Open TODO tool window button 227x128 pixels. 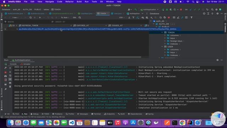point(45,114)
